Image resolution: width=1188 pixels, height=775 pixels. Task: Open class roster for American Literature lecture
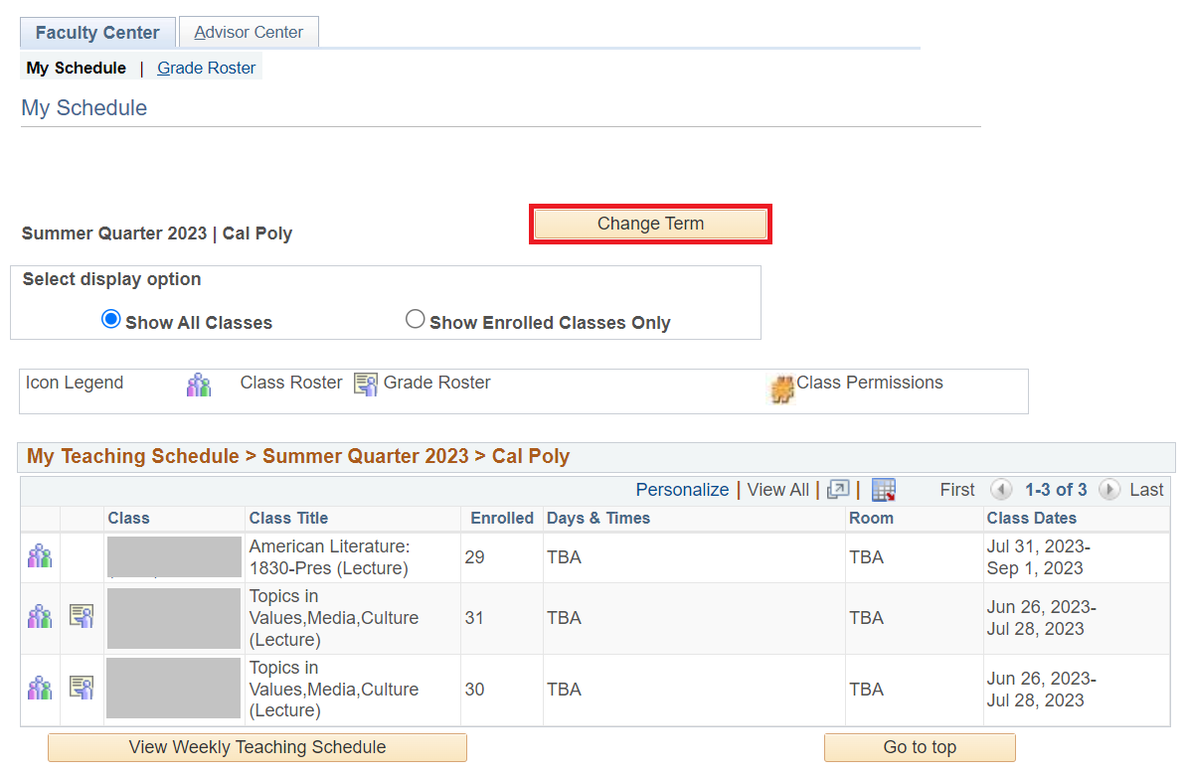click(x=39, y=555)
